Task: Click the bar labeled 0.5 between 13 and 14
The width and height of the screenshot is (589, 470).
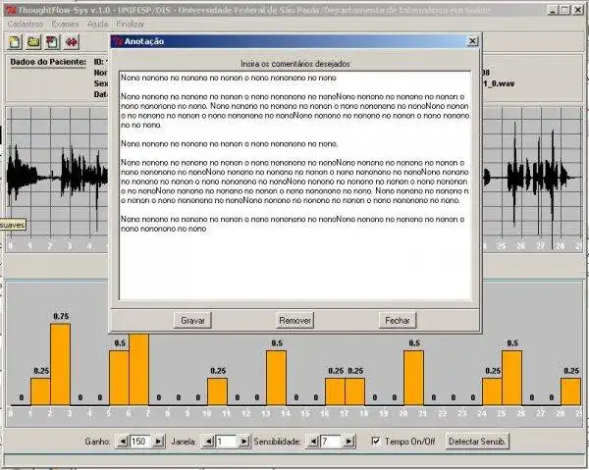Action: click(x=277, y=378)
